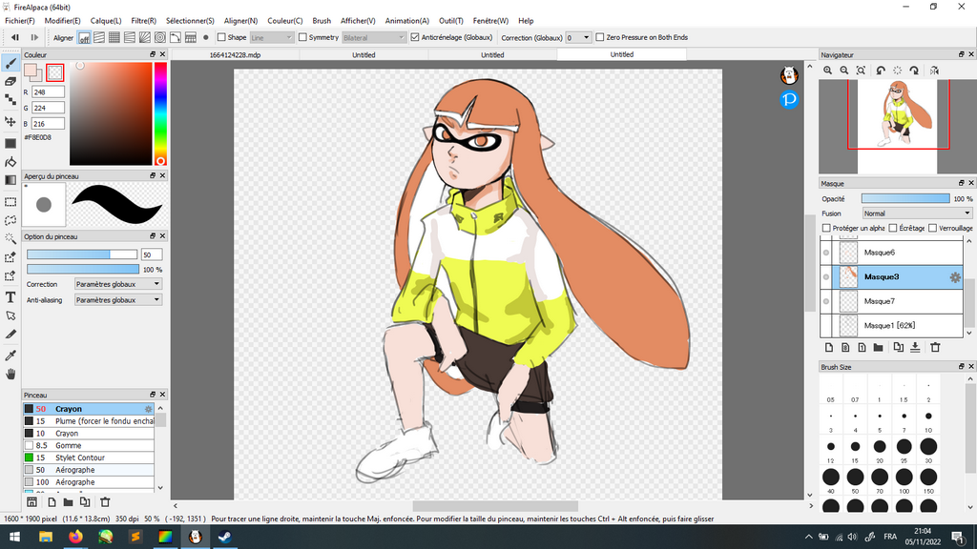Select the Stylet Contour brush
Viewport: 977px width, 549px height.
point(88,457)
